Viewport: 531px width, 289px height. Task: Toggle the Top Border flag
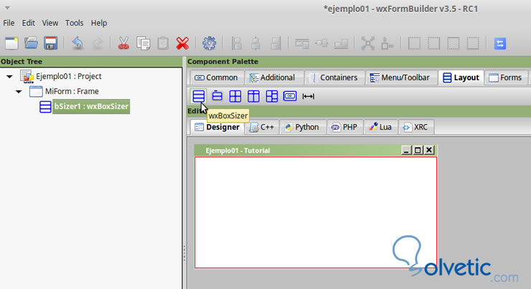pyautogui.click(x=454, y=43)
